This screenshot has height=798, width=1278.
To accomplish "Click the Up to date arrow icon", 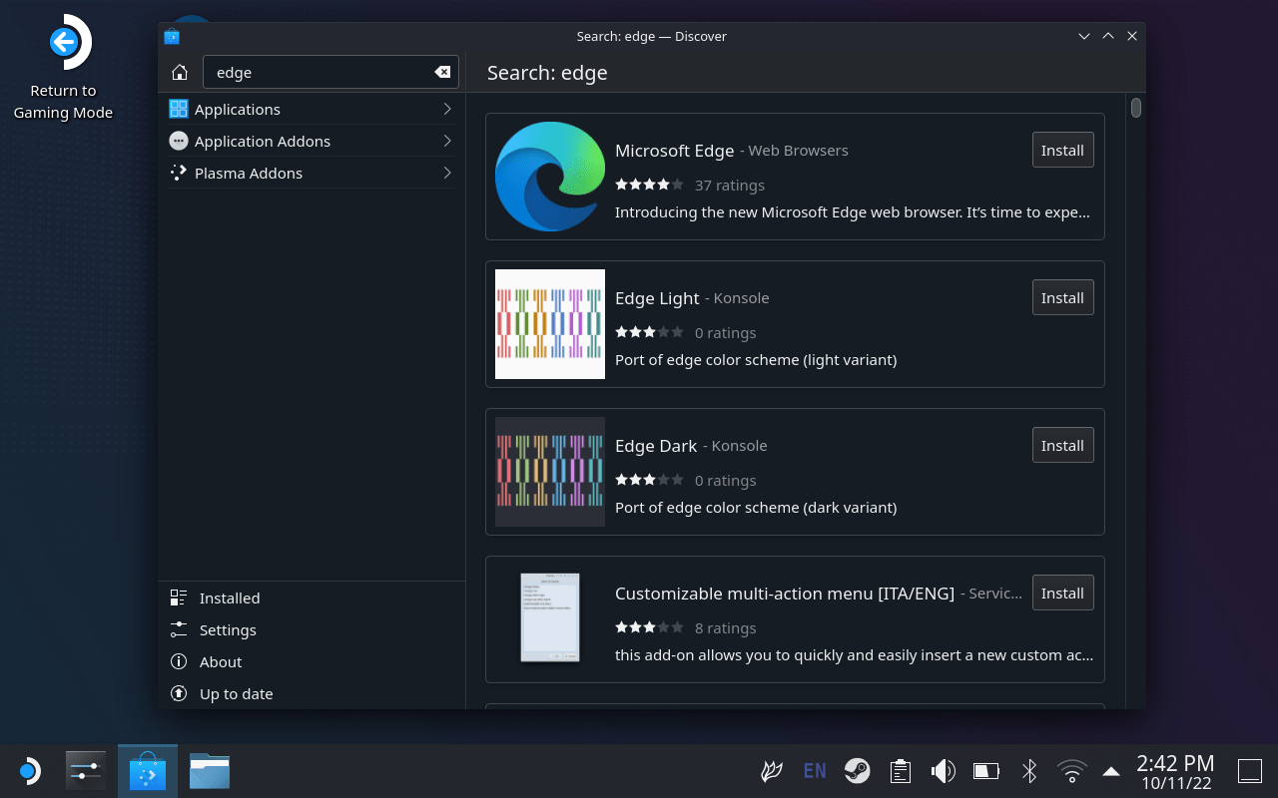I will click(x=179, y=693).
